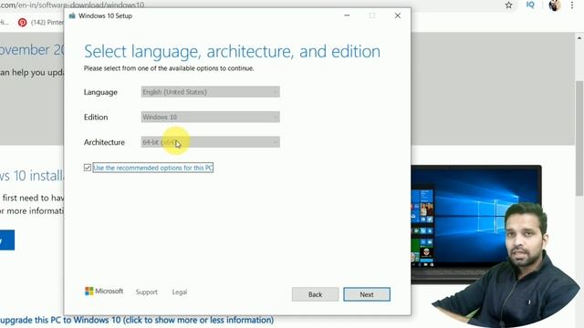Image resolution: width=584 pixels, height=328 pixels.
Task: Click the blue button on the webpage
Action: click(7, 240)
